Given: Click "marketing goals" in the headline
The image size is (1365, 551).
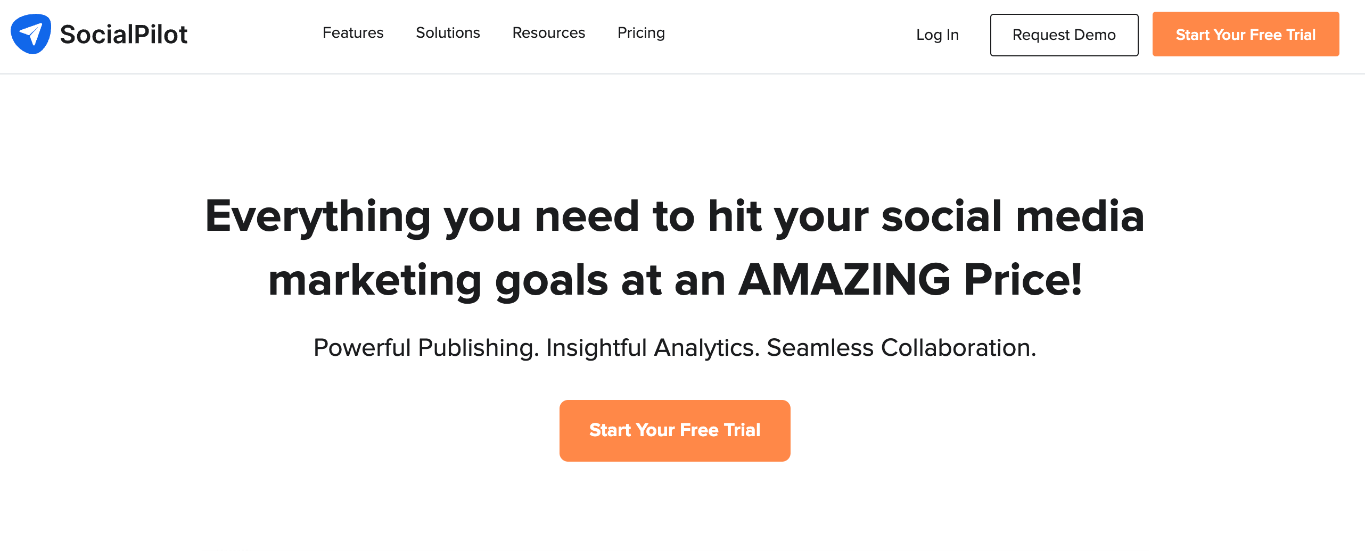Looking at the screenshot, I should pyautogui.click(x=438, y=280).
